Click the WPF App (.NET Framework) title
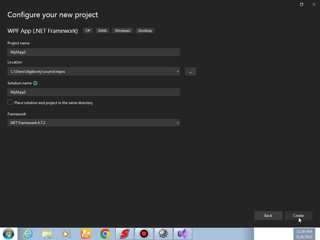This screenshot has height=240, width=320. [x=42, y=31]
